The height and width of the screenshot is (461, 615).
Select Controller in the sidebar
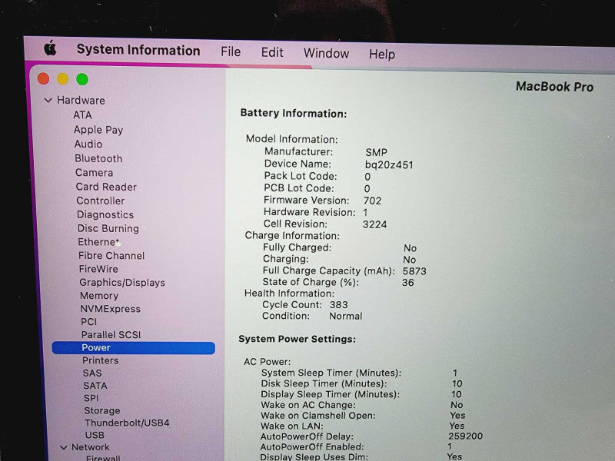tap(101, 201)
